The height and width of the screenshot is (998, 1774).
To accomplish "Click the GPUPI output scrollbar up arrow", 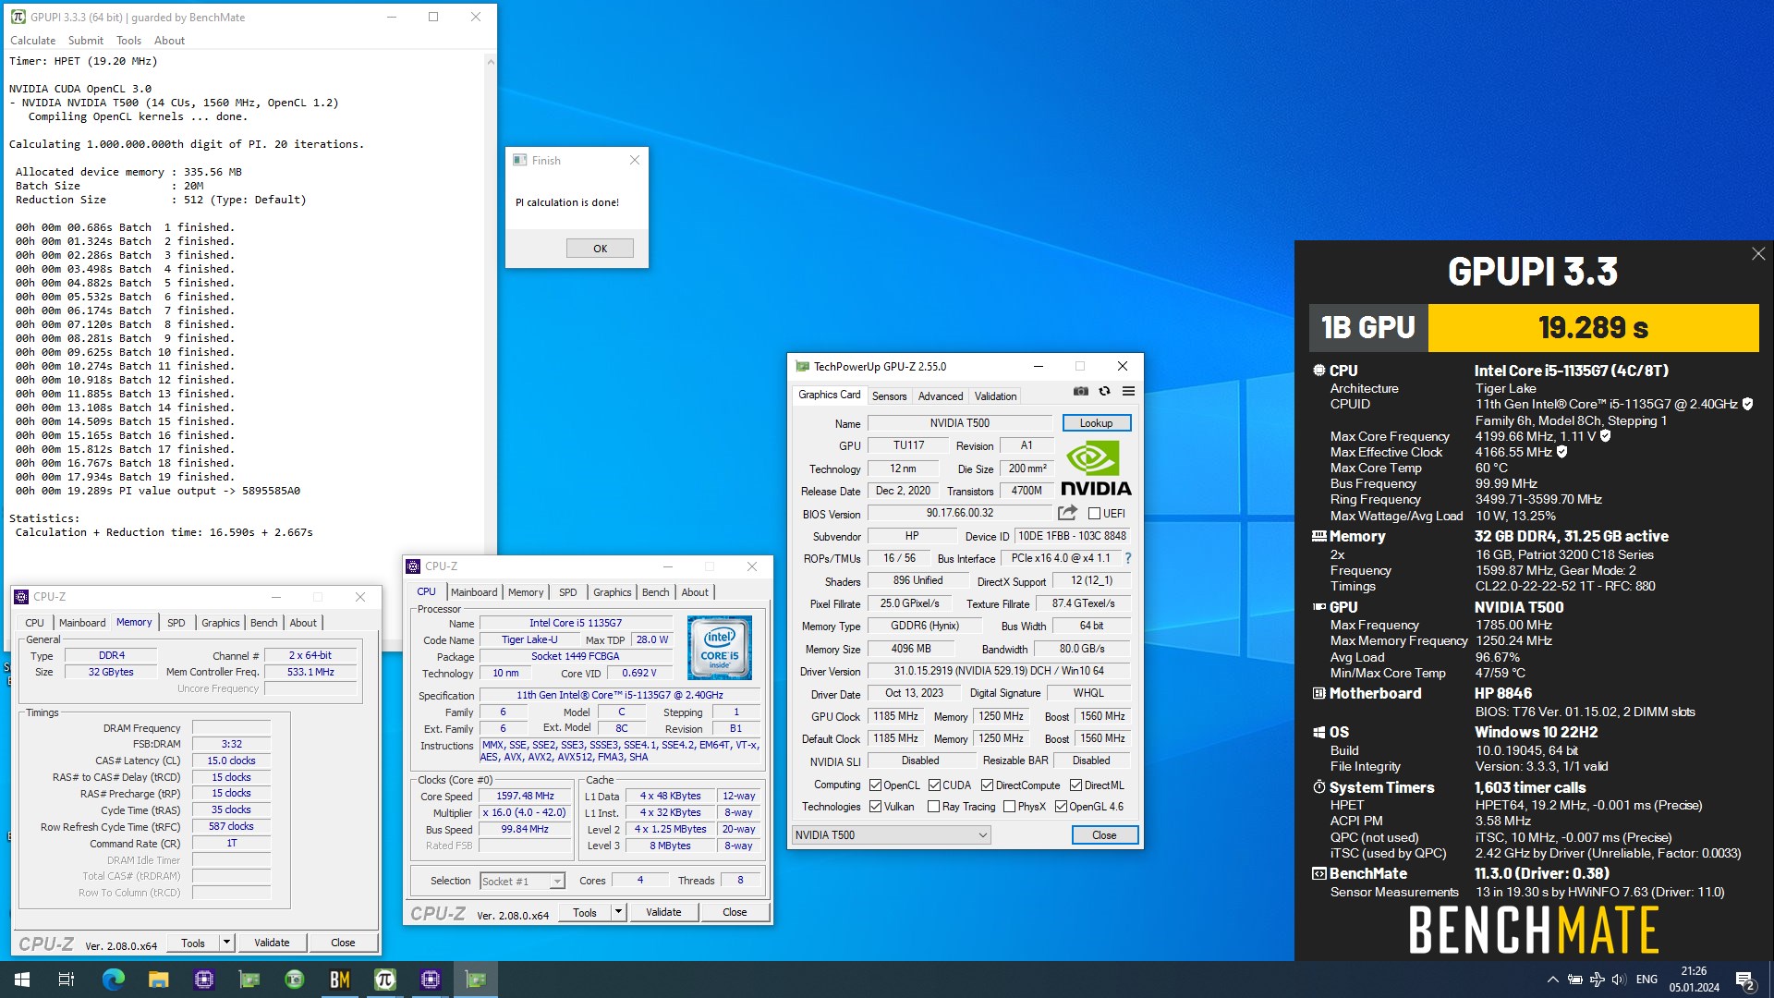I will click(x=490, y=62).
